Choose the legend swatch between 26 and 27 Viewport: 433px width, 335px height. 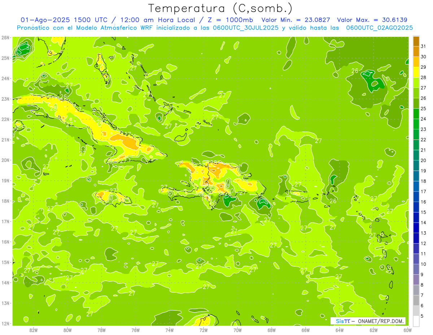coord(416,93)
